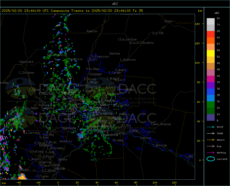This screenshot has width=230, height=186.
Task: Click the 'Villavicencio' map label
Action: [57, 55]
